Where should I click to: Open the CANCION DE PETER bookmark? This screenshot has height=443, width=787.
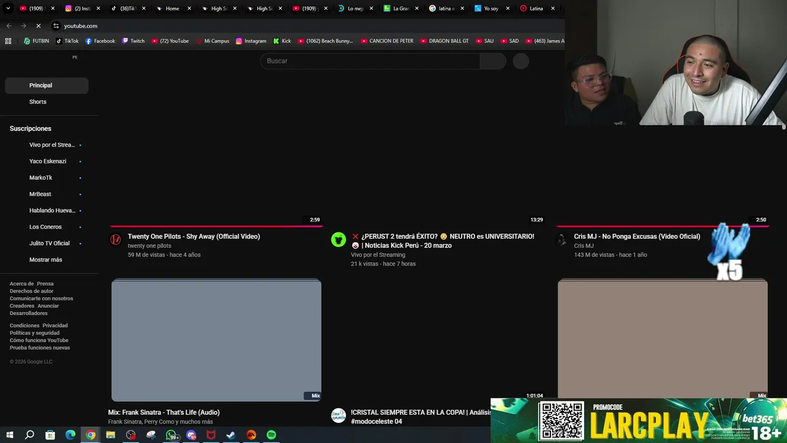(x=387, y=41)
